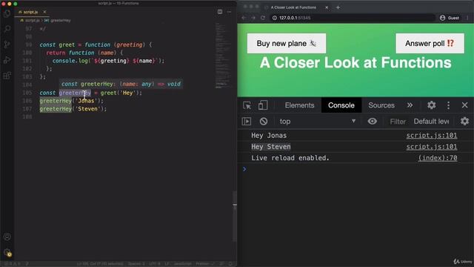Expand more DevTools tabs chevron

click(410, 105)
